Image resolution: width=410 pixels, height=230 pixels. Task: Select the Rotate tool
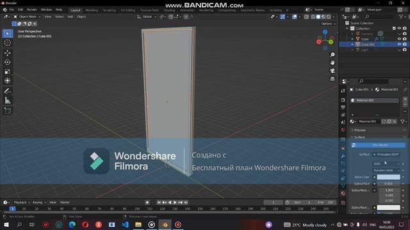click(x=7, y=63)
